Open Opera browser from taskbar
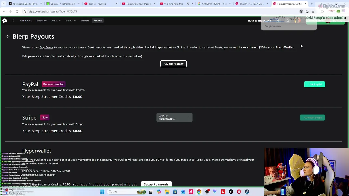Viewport: 349px width, 196px height. 239,192
